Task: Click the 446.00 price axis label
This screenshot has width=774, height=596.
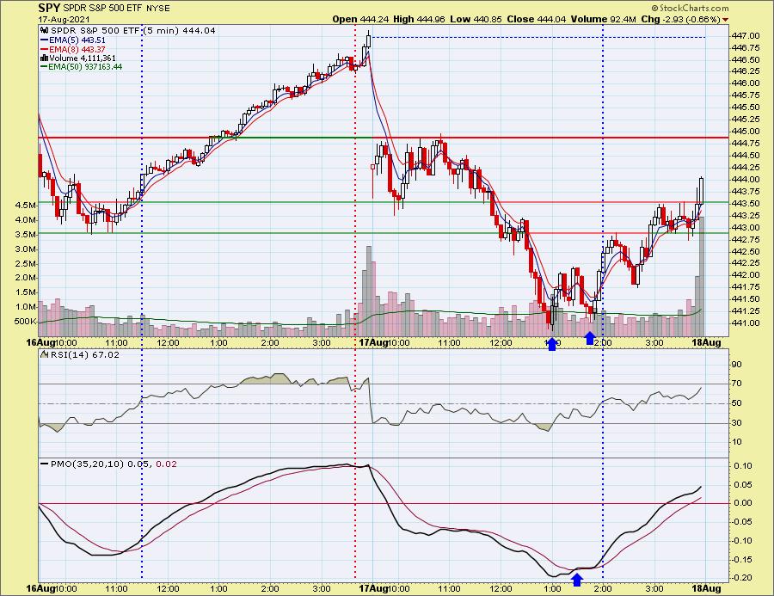Action: point(746,83)
